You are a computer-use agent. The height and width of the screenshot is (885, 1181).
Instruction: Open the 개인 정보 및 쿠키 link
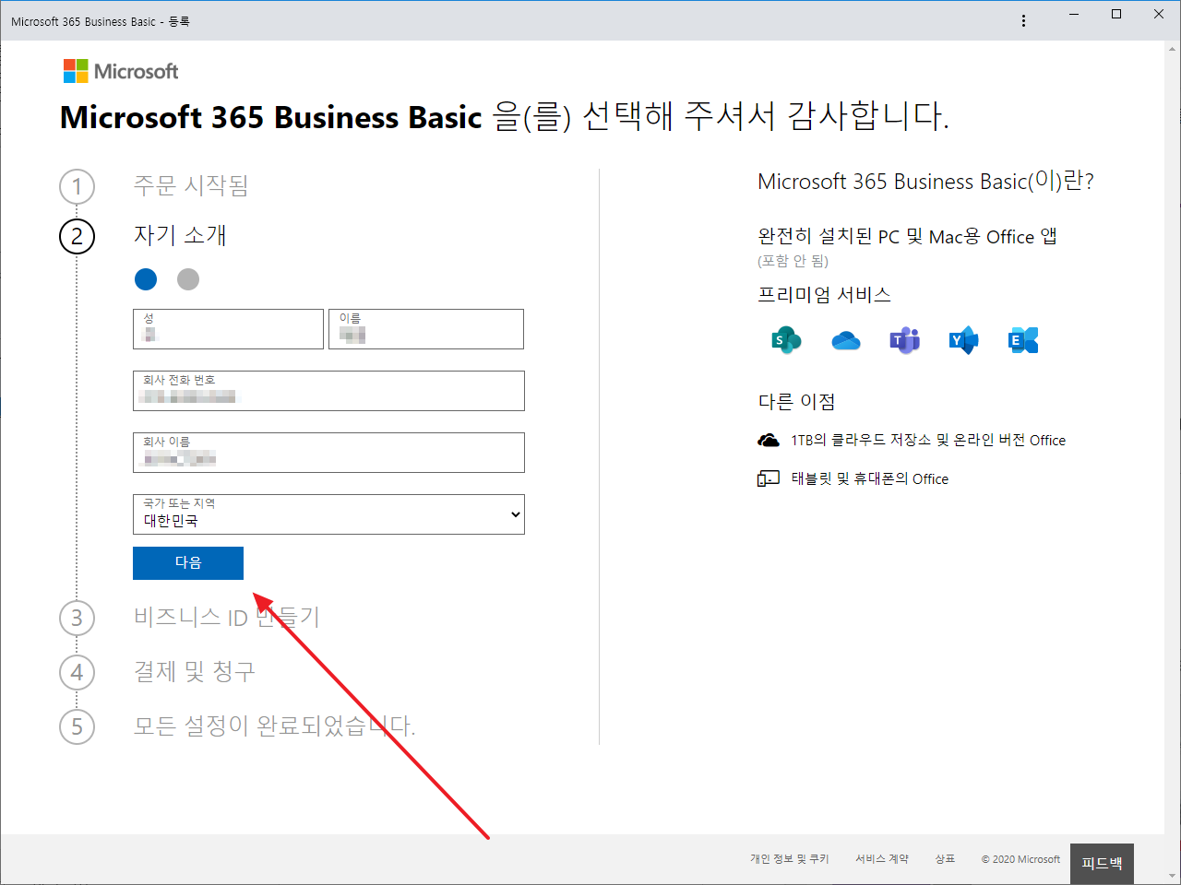coord(789,859)
